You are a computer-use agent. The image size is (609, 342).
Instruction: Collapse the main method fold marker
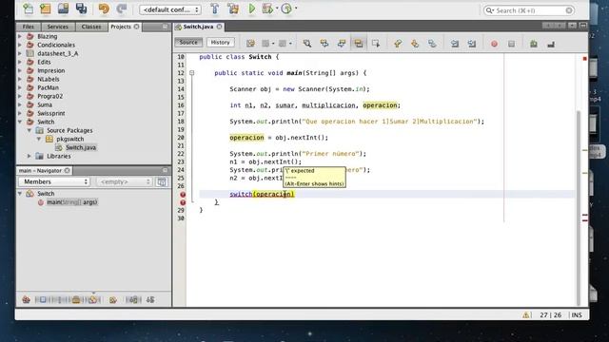192,73
